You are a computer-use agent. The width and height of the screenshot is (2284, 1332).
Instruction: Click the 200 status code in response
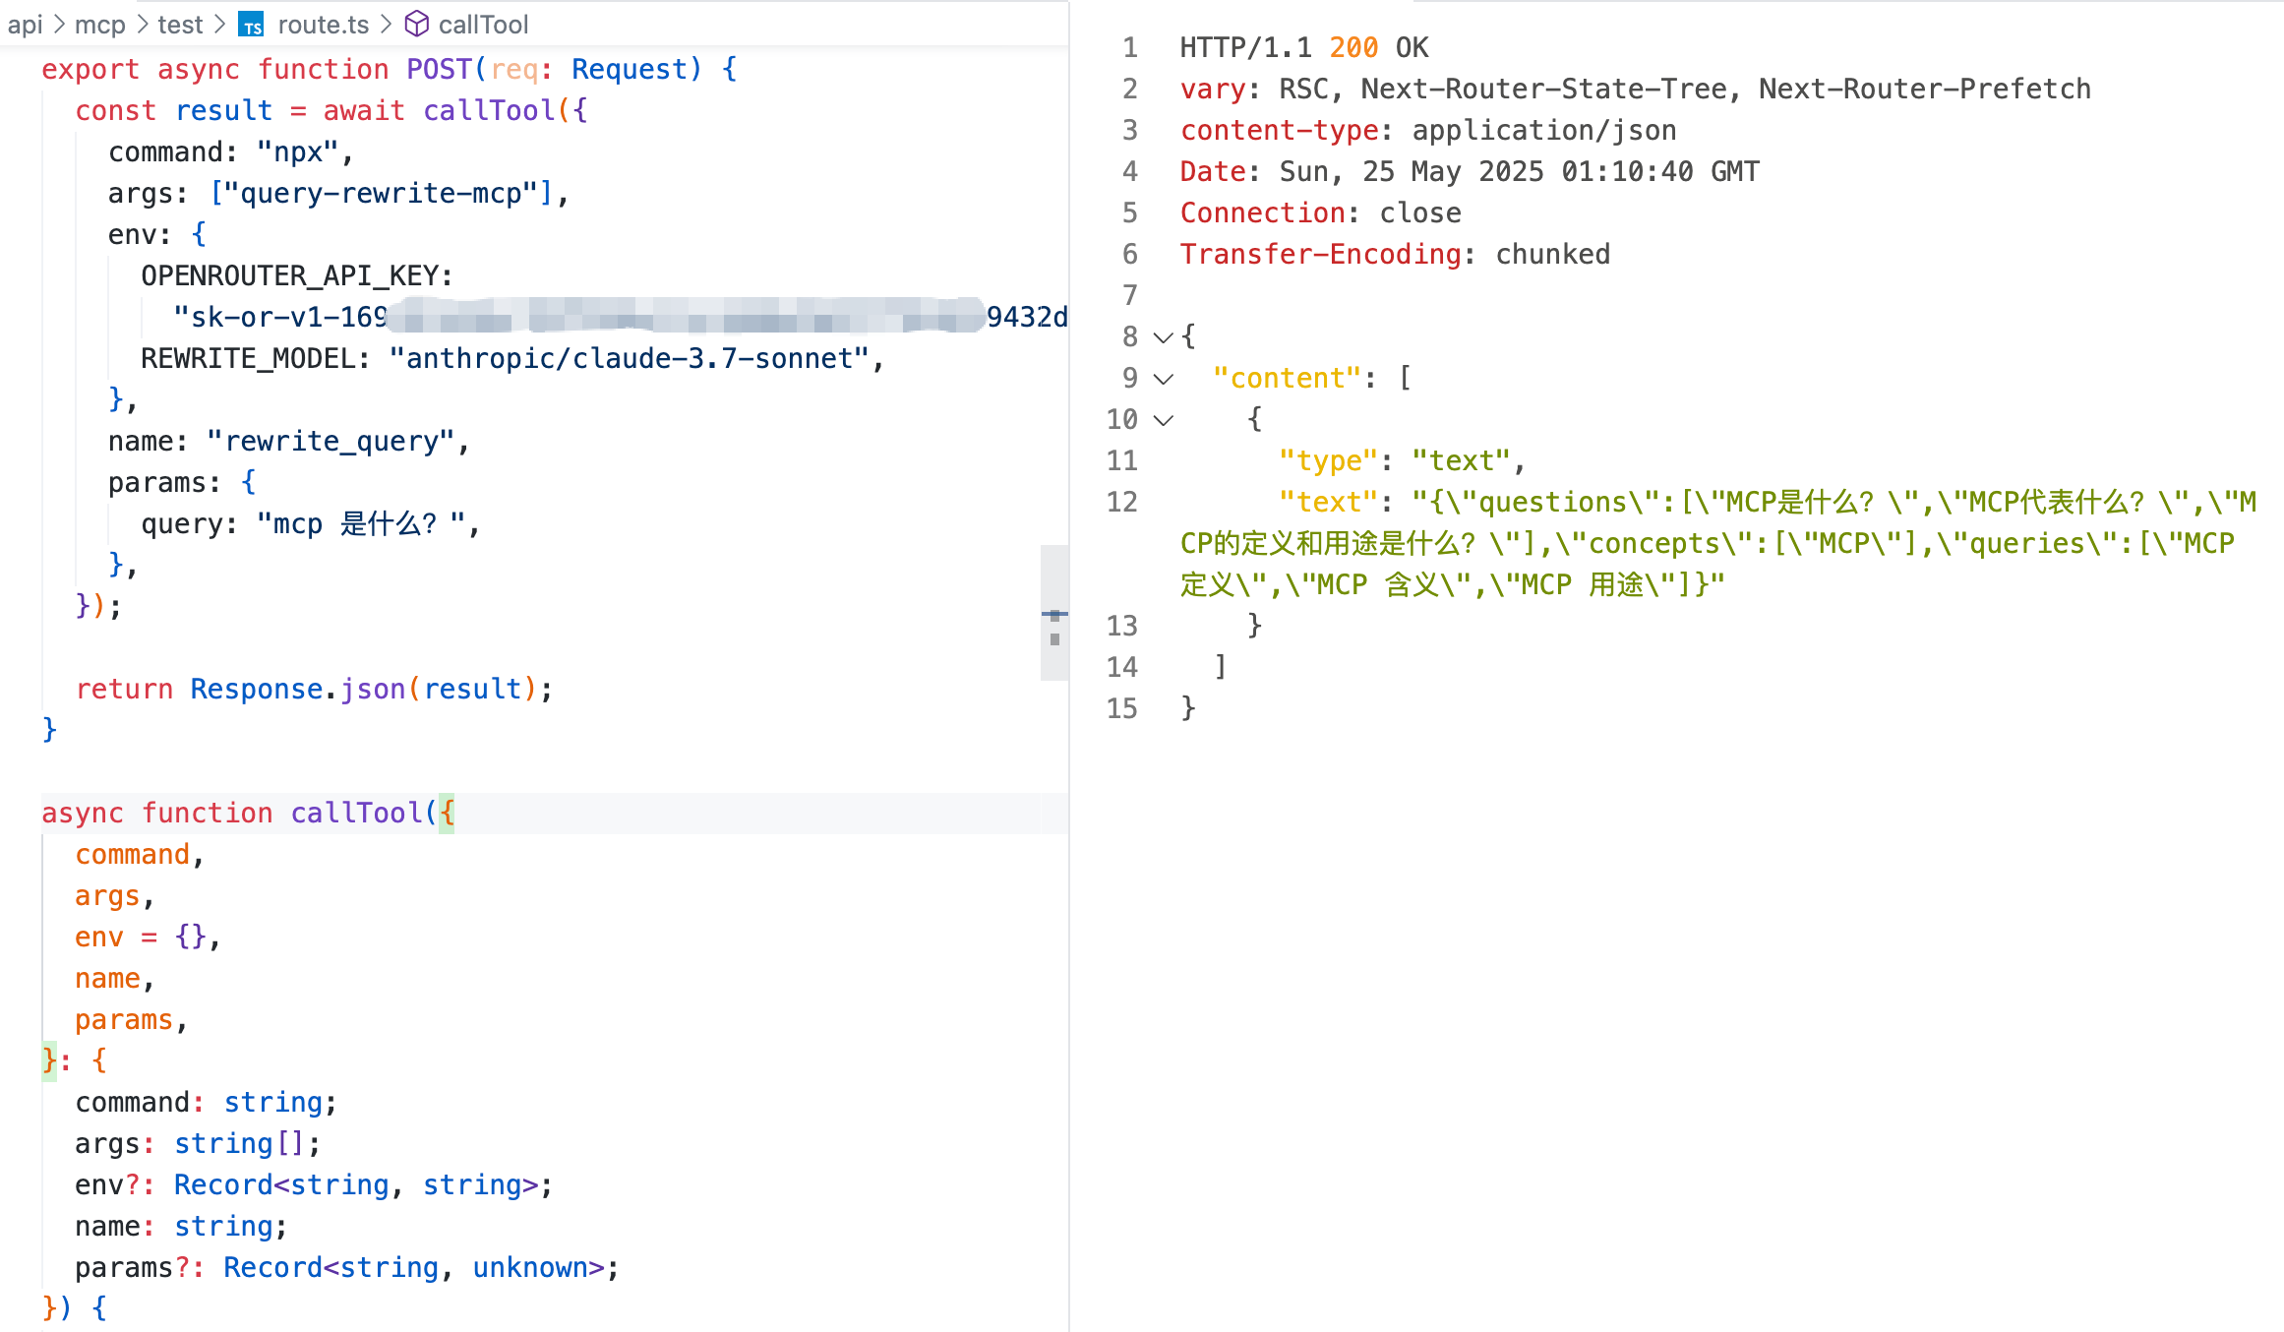coord(1353,47)
